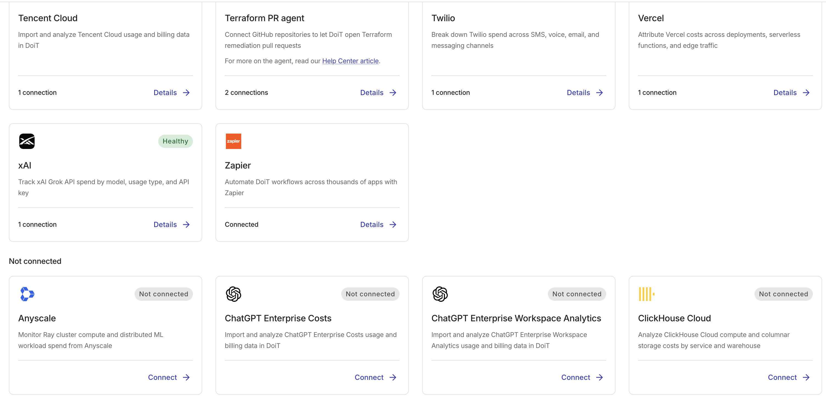Screen dimensions: 826x398
Task: Click the arrow icon beside Zapier Details
Action: coord(393,225)
